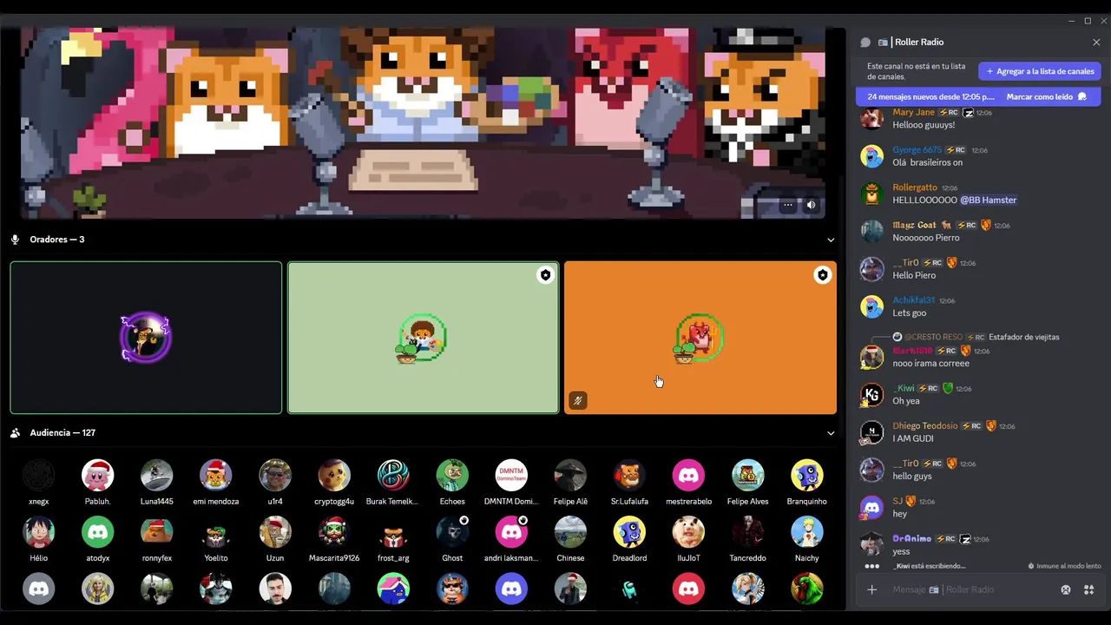Select audience member Felipe Alê

tap(570, 483)
